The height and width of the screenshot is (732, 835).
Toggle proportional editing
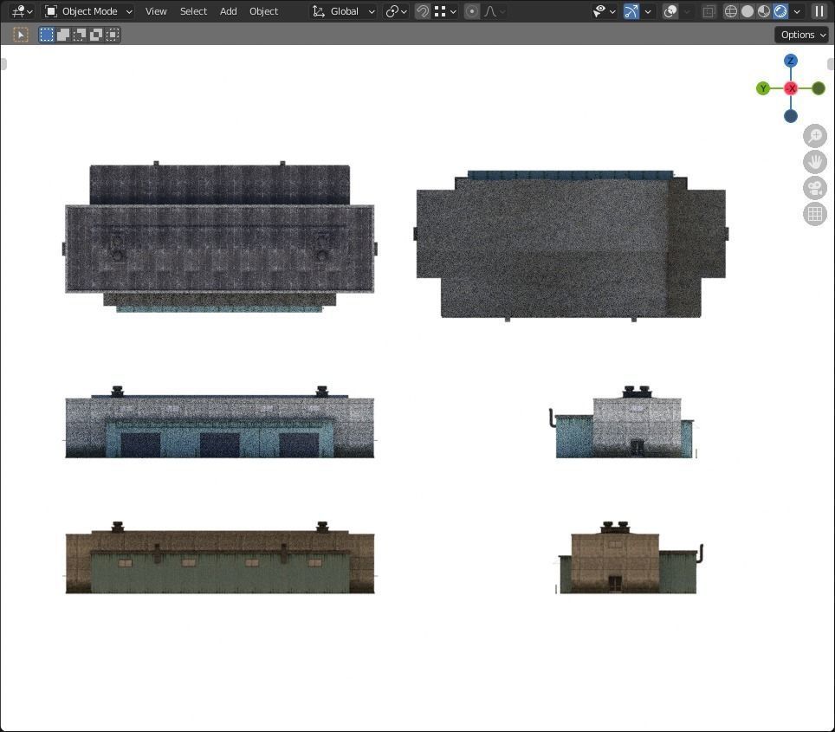tap(472, 11)
